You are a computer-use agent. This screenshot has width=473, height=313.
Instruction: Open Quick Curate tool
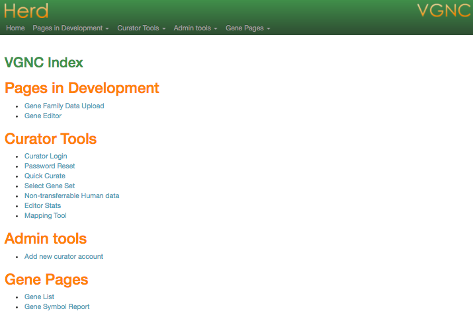coord(45,176)
